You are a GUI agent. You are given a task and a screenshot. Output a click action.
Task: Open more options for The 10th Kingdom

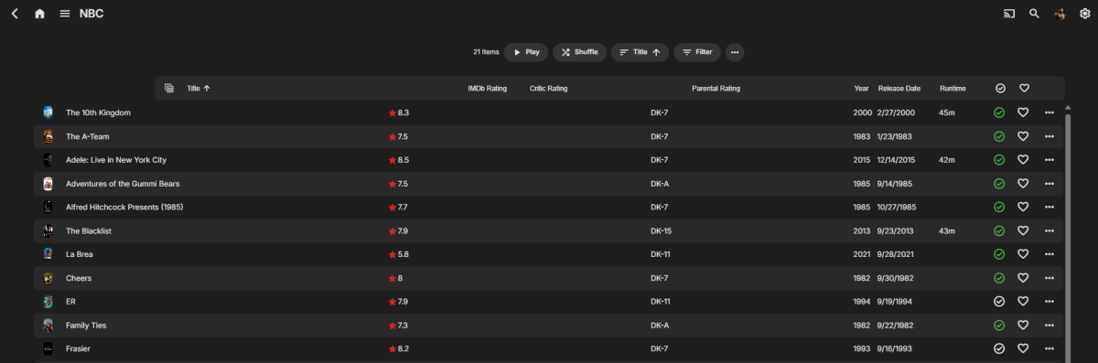tap(1049, 112)
